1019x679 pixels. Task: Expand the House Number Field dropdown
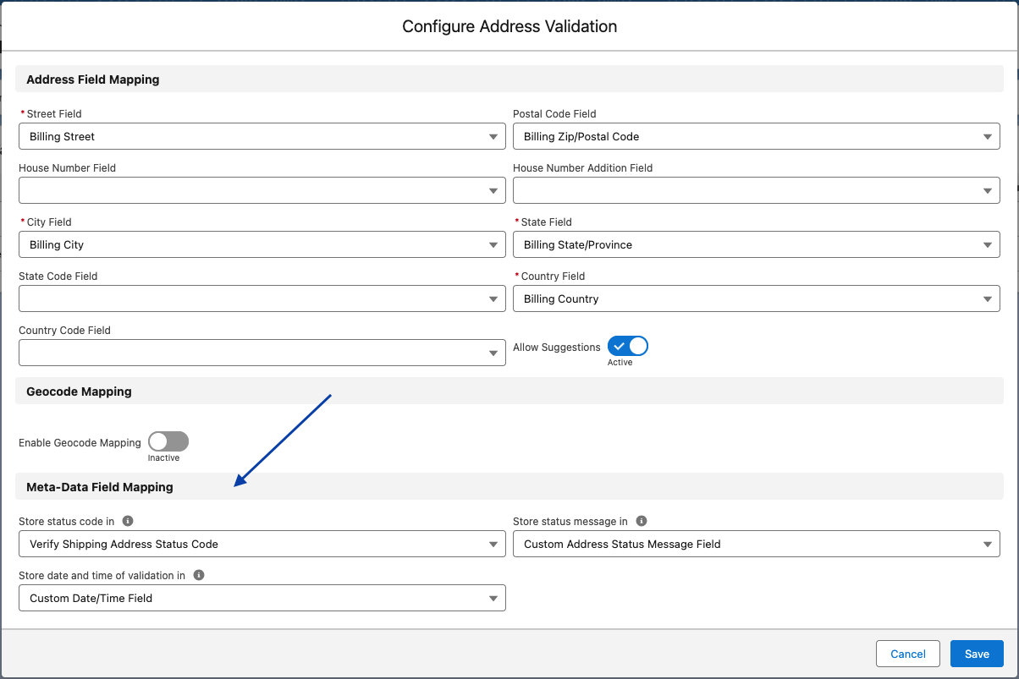(262, 190)
